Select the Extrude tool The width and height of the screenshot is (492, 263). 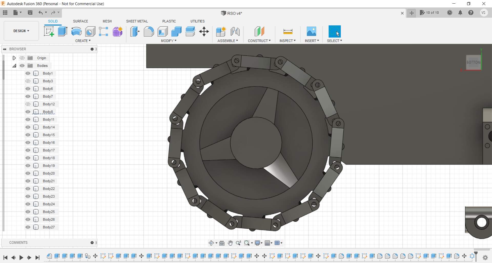pos(63,32)
